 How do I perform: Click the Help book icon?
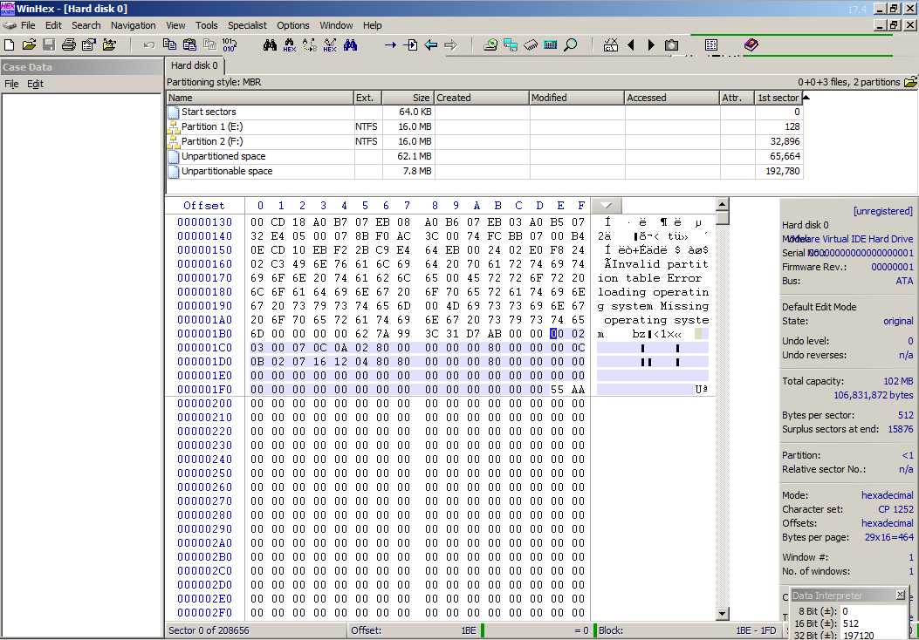point(751,44)
